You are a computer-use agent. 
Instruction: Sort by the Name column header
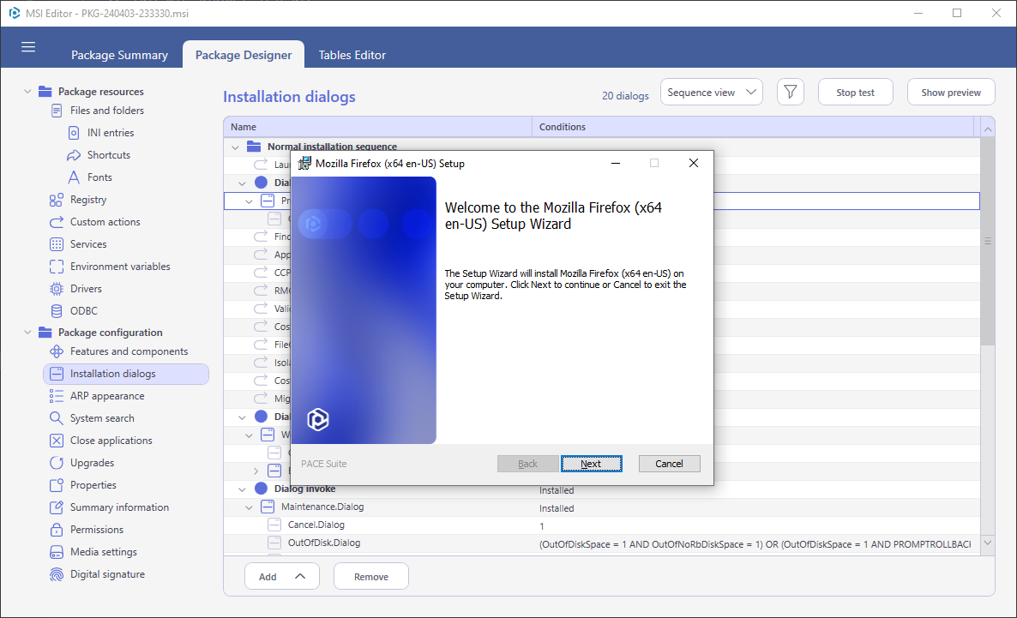(377, 127)
